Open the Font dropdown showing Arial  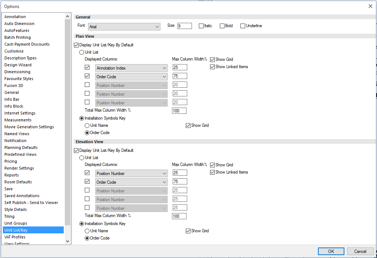click(124, 26)
